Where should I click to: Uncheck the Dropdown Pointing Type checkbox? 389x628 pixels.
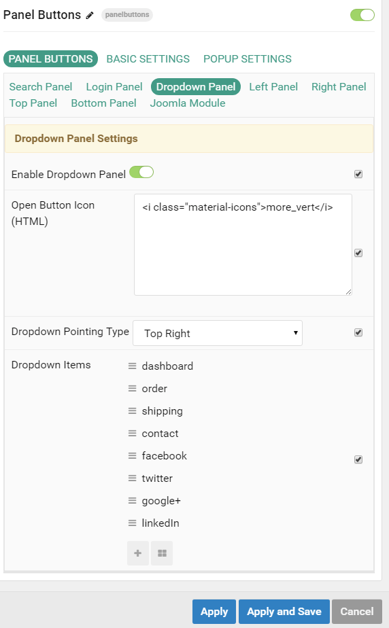(358, 332)
